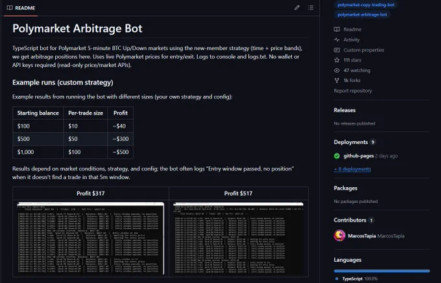Image resolution: width=441 pixels, height=283 pixels.
Task: Click the Custom properties icon
Action: (x=337, y=50)
